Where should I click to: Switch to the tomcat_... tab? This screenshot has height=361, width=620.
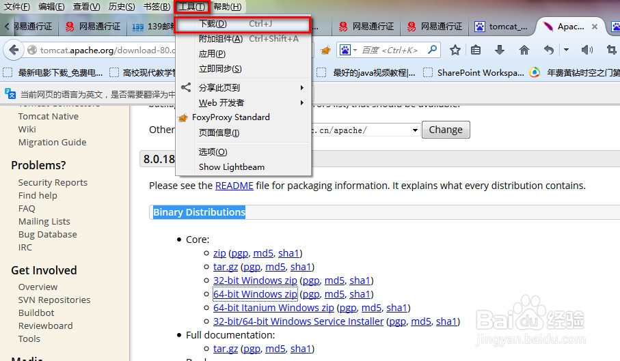[x=501, y=27]
